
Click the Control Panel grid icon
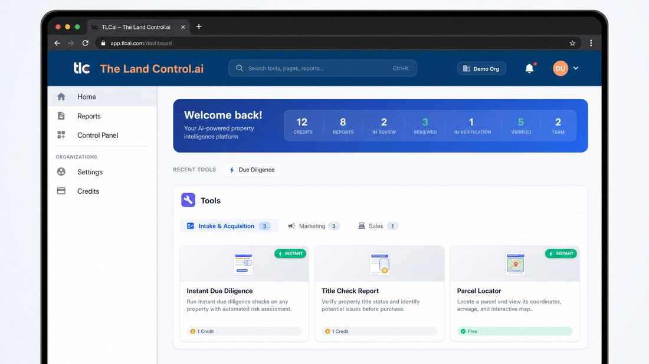click(61, 135)
